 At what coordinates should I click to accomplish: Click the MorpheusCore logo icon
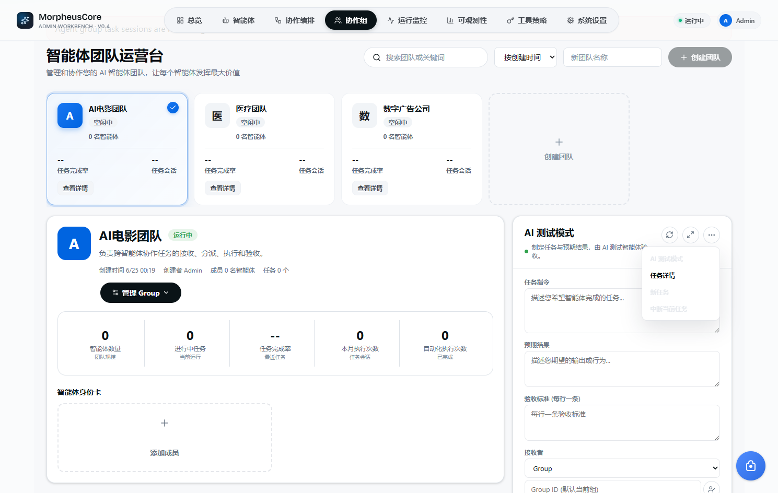point(25,20)
